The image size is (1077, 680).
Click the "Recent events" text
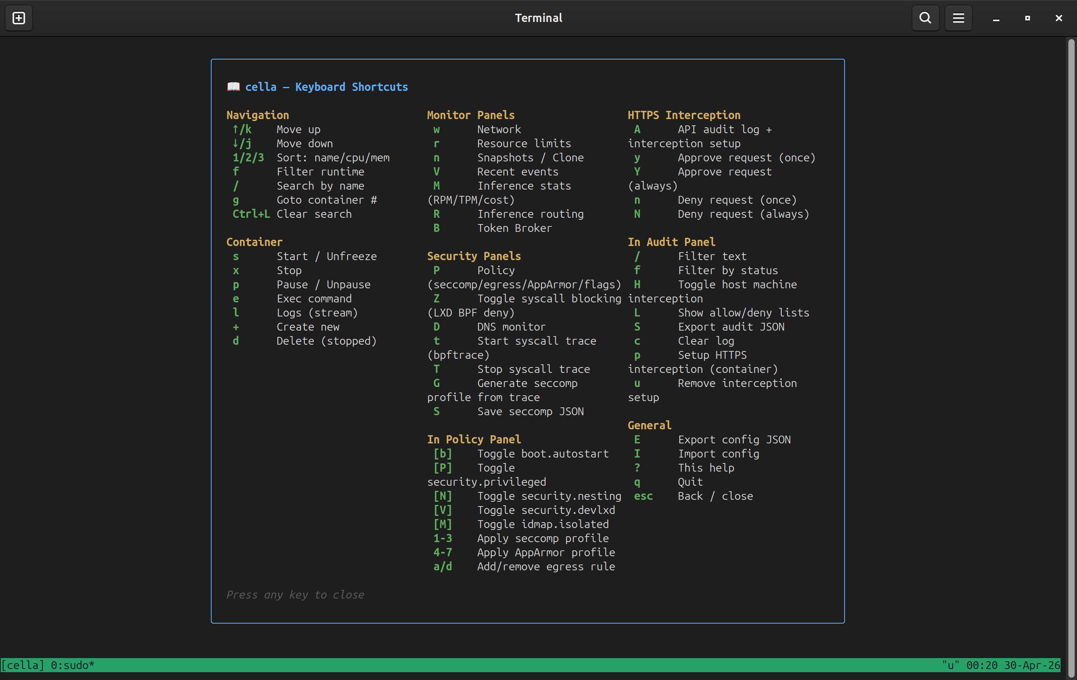[x=518, y=172]
